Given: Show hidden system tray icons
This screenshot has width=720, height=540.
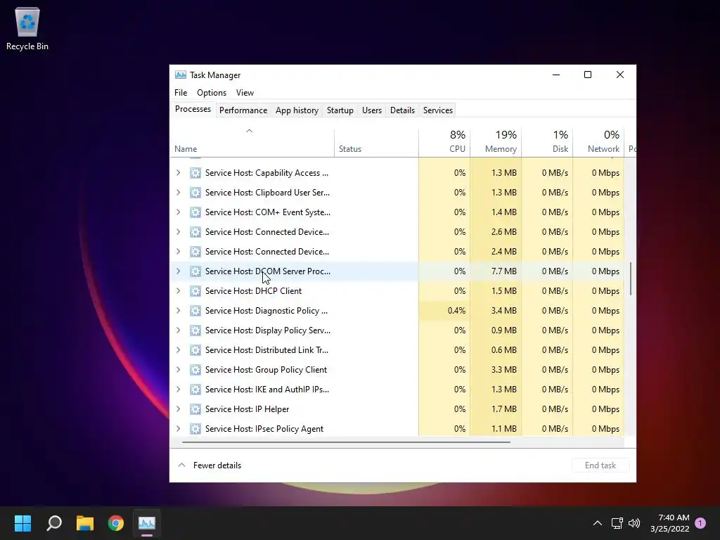Looking at the screenshot, I should (x=598, y=523).
